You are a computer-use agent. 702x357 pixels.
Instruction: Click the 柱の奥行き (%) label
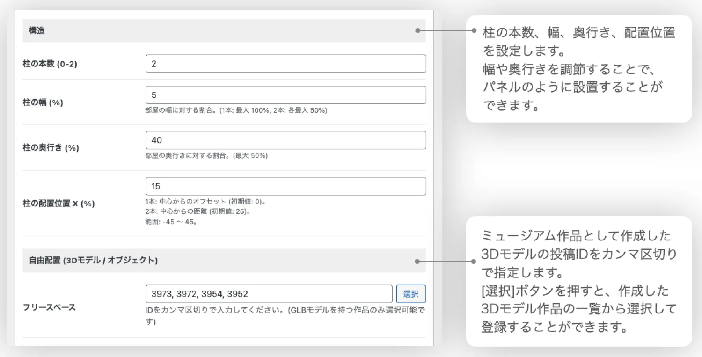pos(51,148)
